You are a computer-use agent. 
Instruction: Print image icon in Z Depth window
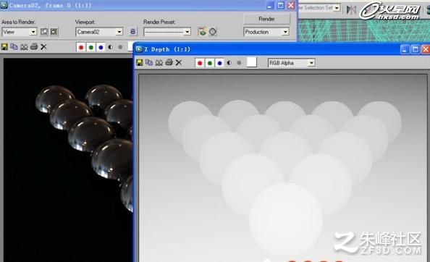pyautogui.click(x=169, y=62)
